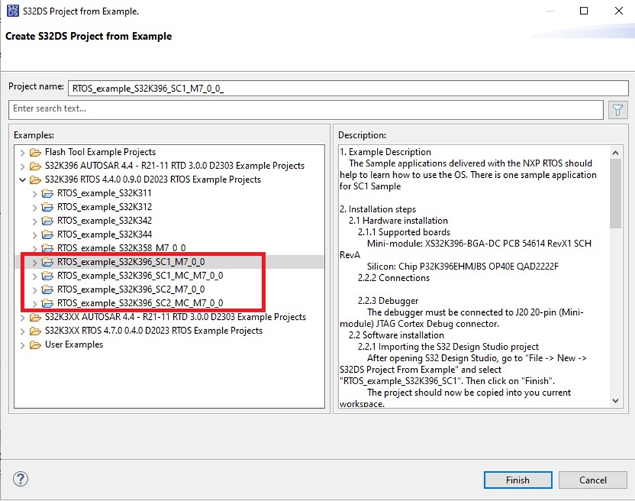
Task: Collapse the S32K396 RTOS 4.4.0 example node
Action: pos(22,179)
